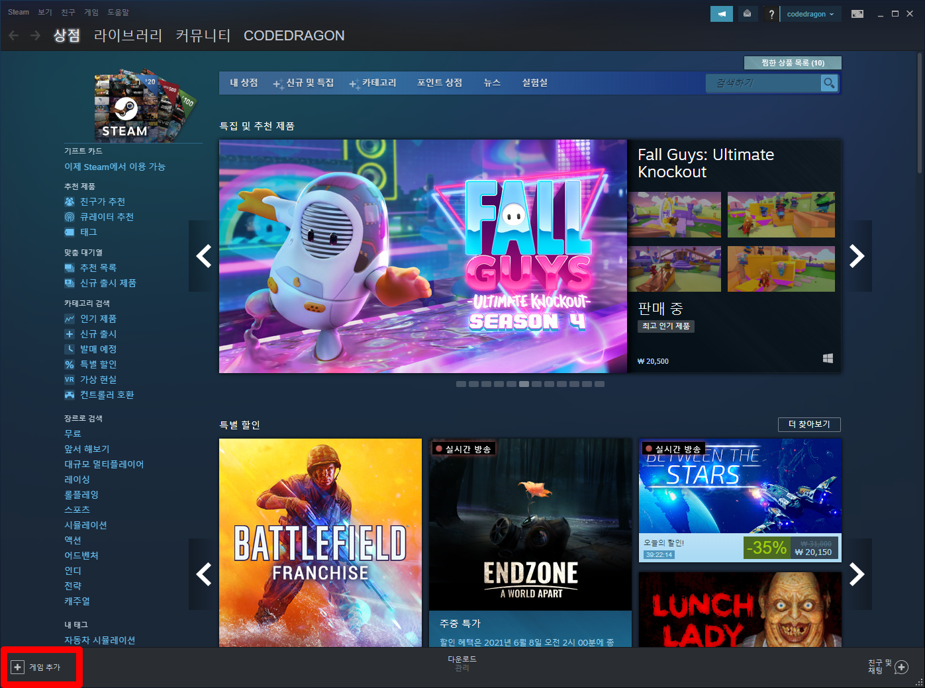This screenshot has height=688, width=925.
Task: Go to the 라이브러리 tab
Action: tap(128, 36)
